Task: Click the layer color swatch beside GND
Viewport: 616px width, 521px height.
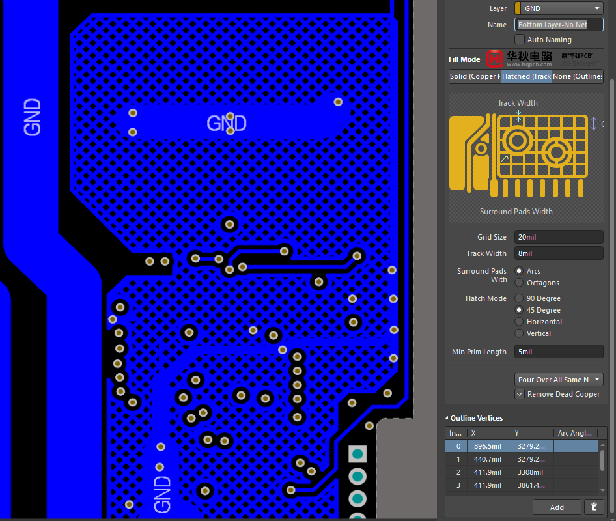Action: (518, 8)
